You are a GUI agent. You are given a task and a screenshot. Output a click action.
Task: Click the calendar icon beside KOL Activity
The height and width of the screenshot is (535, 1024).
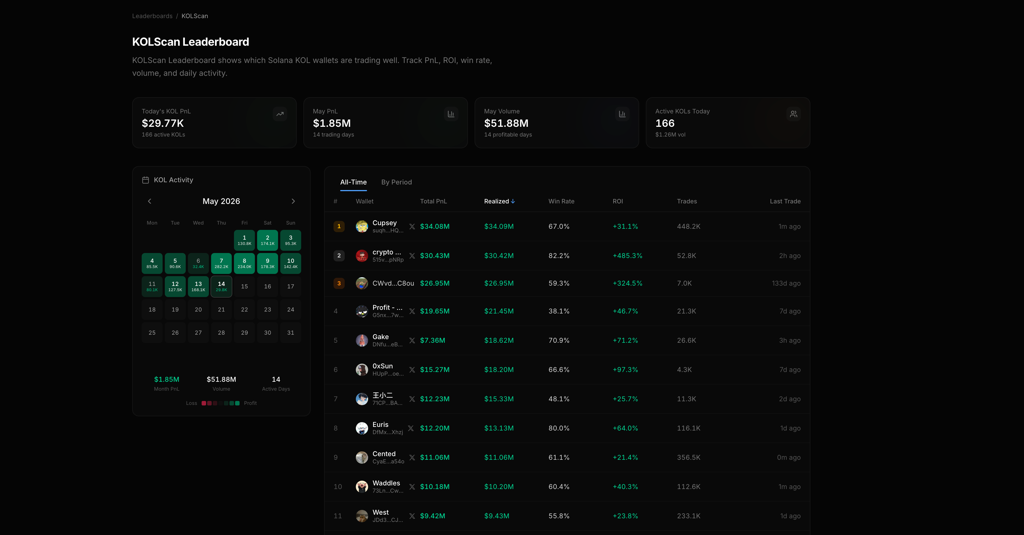pos(146,180)
